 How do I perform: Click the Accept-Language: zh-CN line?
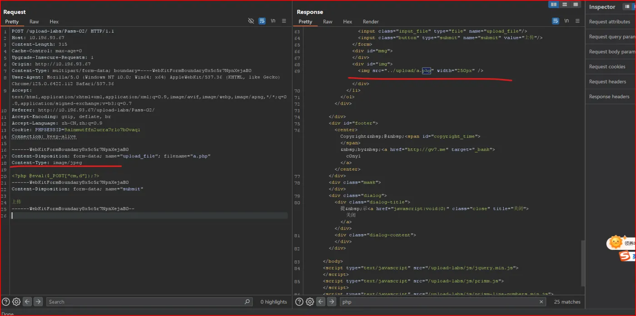tap(57, 123)
